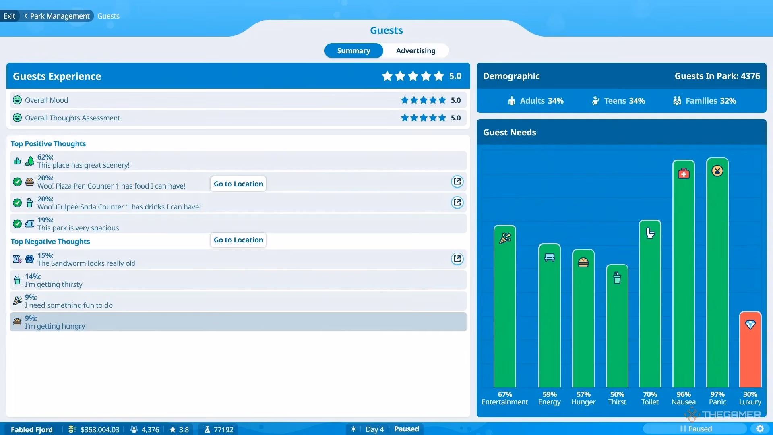The height and width of the screenshot is (435, 773).
Task: Click the Exit button
Action: [9, 16]
